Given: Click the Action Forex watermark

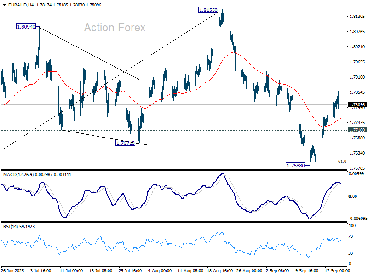Looking at the screenshot, I should [x=115, y=28].
